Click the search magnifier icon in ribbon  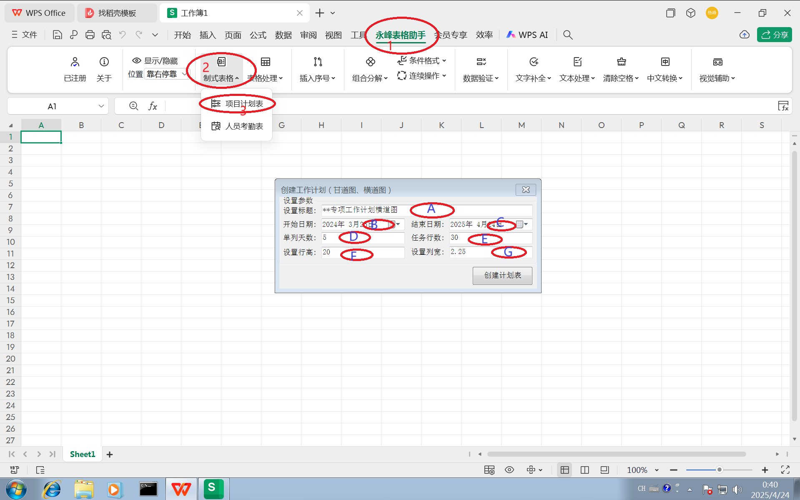coord(567,35)
